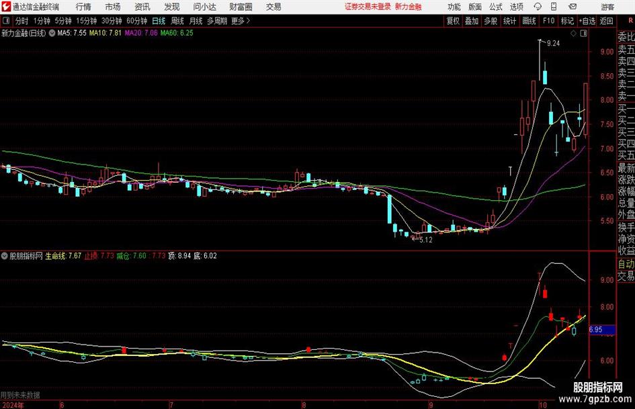Click the MA60: 6.25 indicator value
Screen dimensions: 635x409
177,33
